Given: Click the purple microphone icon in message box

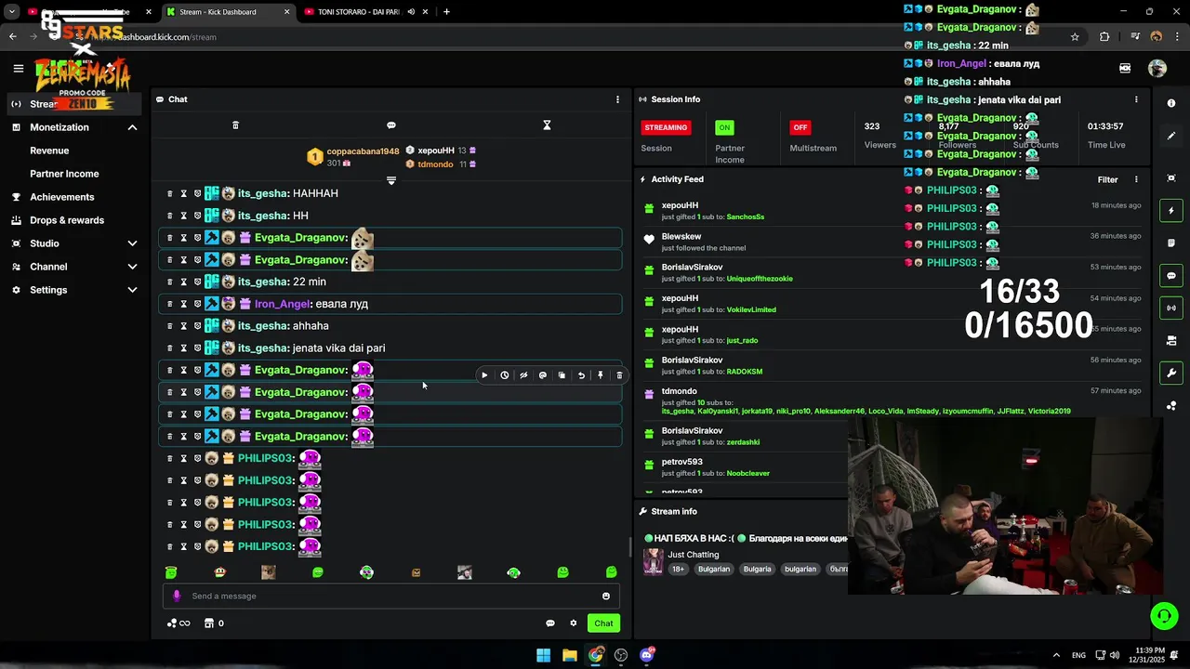Looking at the screenshot, I should (177, 597).
